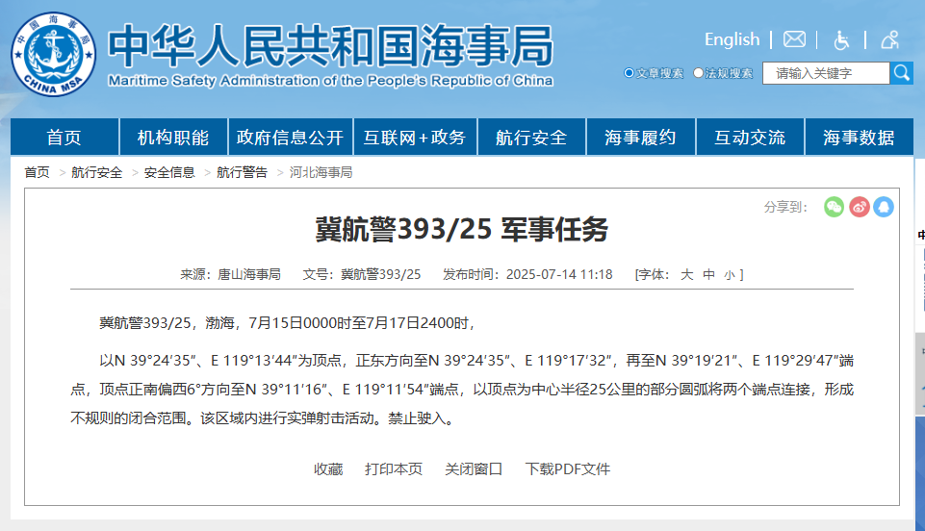This screenshot has width=925, height=531.
Task: Open the 首页 navigation tab
Action: [64, 137]
